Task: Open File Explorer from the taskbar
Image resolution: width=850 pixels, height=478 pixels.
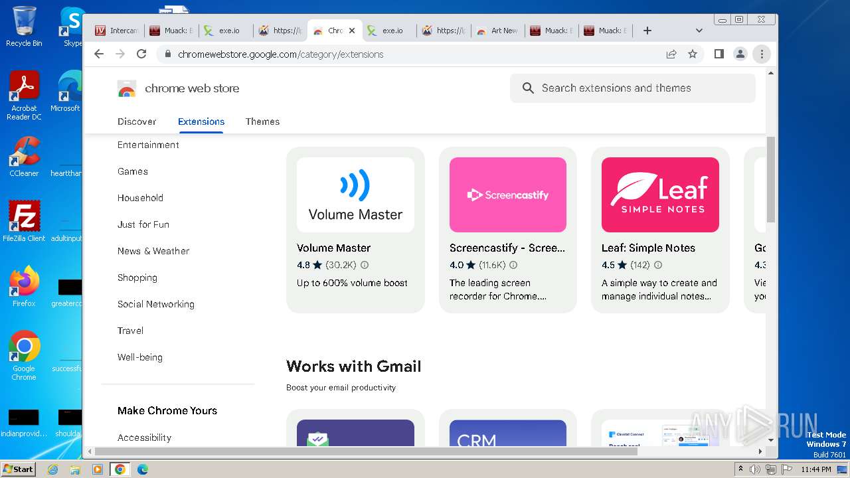Action: click(x=75, y=469)
